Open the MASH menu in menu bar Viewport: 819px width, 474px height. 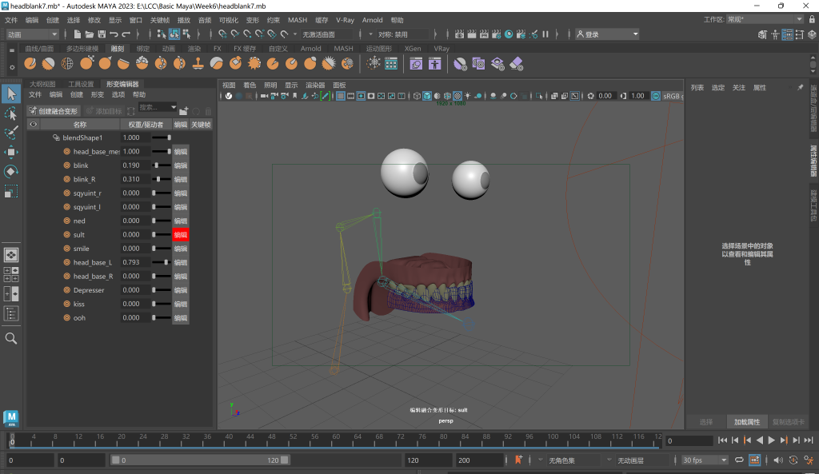coord(297,19)
